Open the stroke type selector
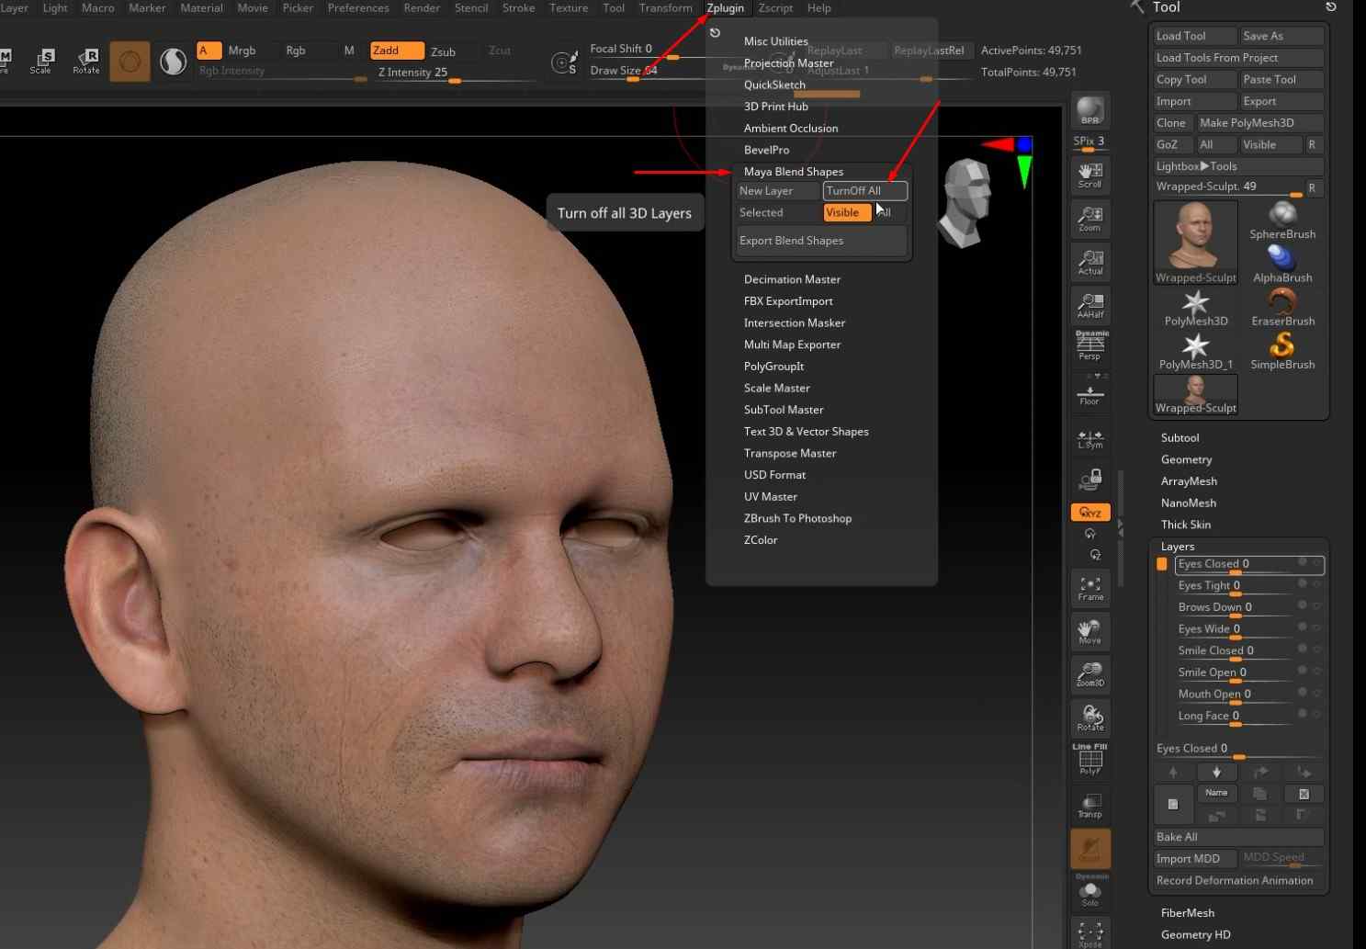1366x949 pixels. (x=173, y=62)
